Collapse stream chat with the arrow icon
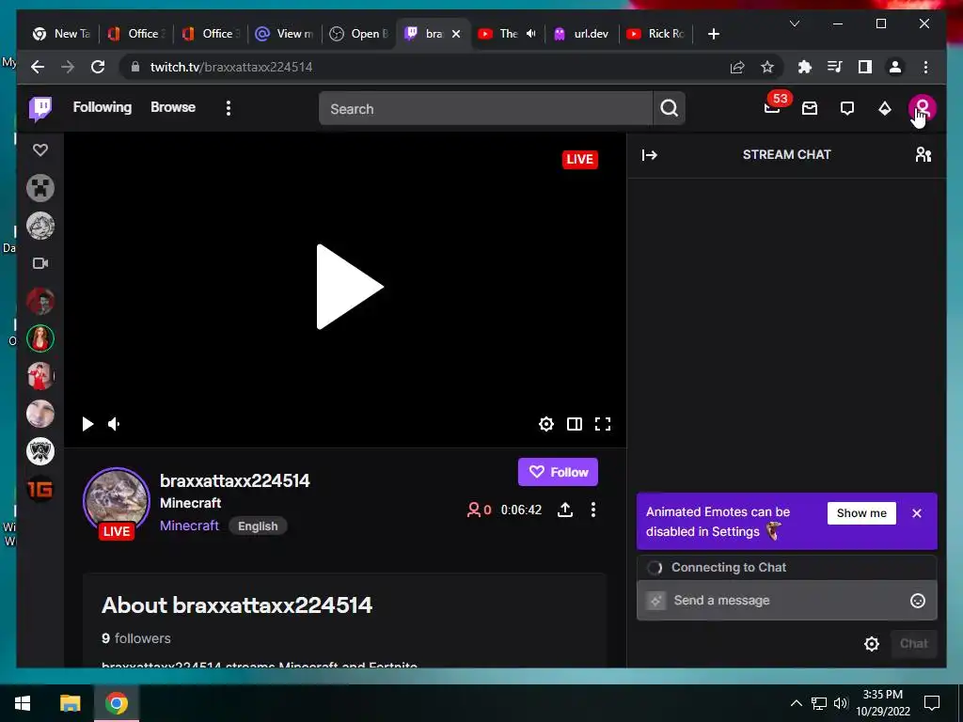Viewport: 963px width, 722px height. point(649,155)
